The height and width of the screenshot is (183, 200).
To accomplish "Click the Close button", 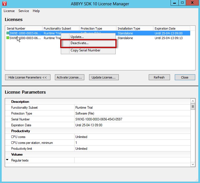I will [x=185, y=77].
